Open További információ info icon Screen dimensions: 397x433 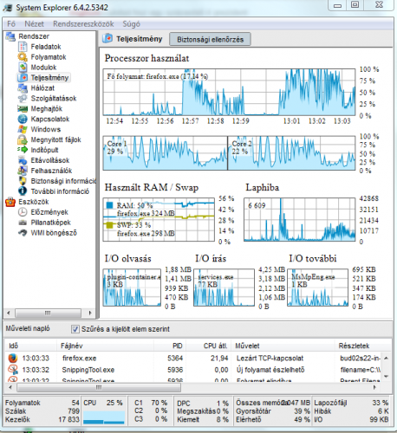click(x=23, y=191)
